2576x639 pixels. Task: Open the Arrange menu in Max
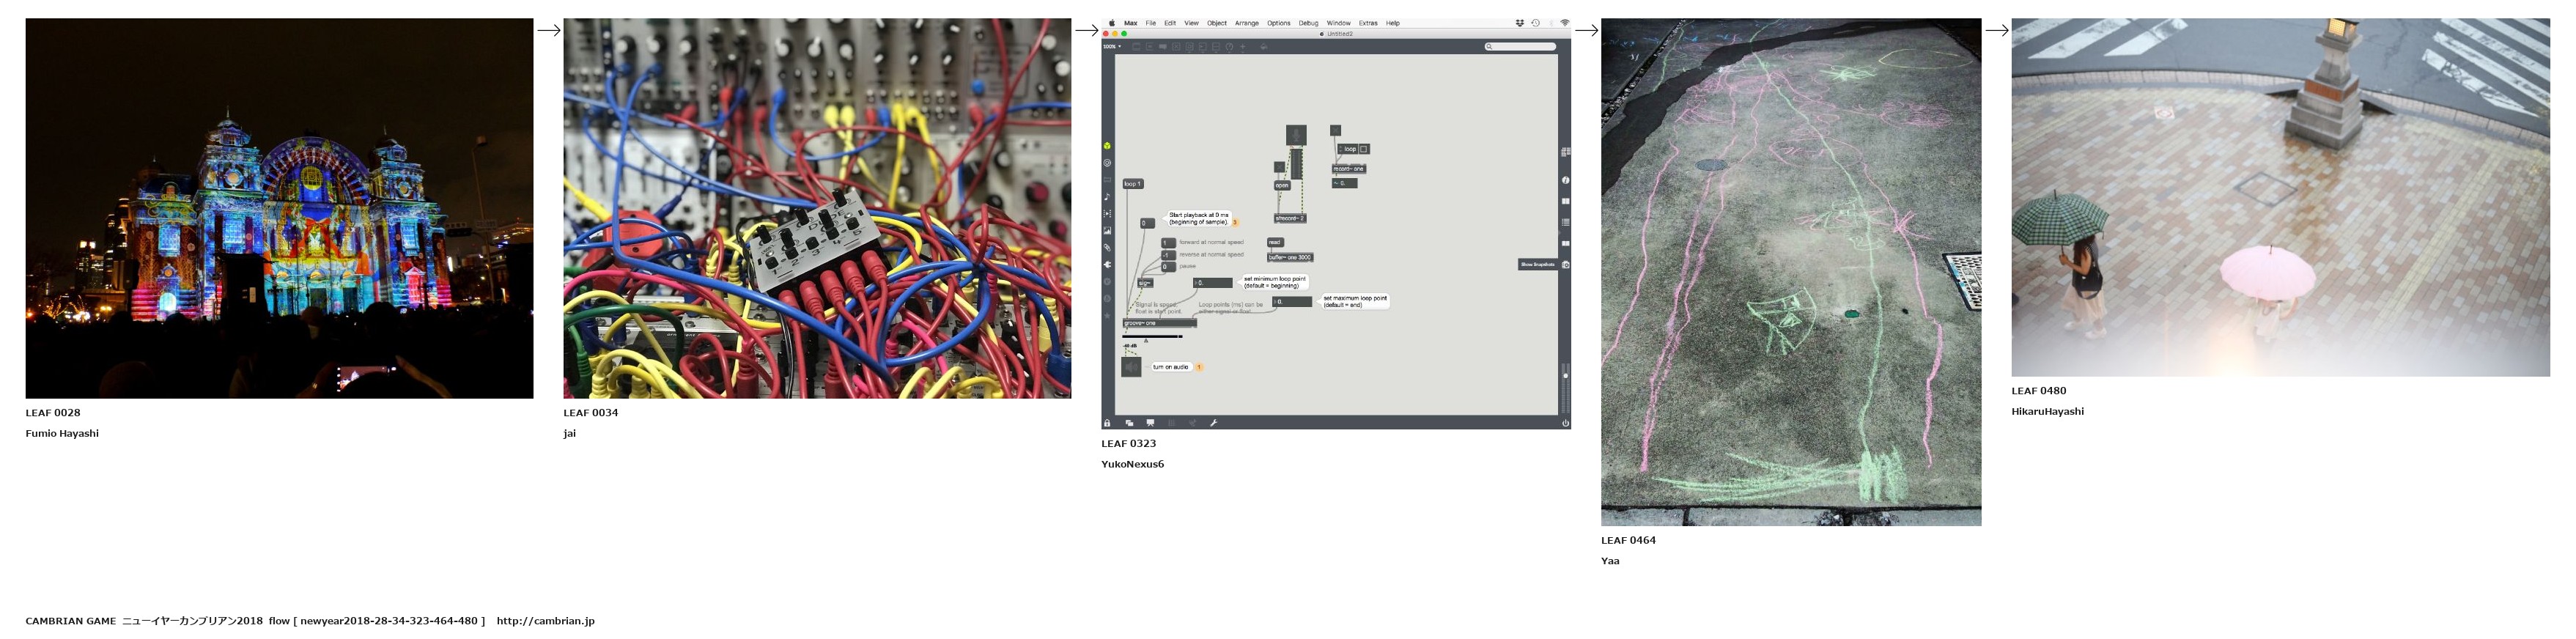coord(1246,23)
